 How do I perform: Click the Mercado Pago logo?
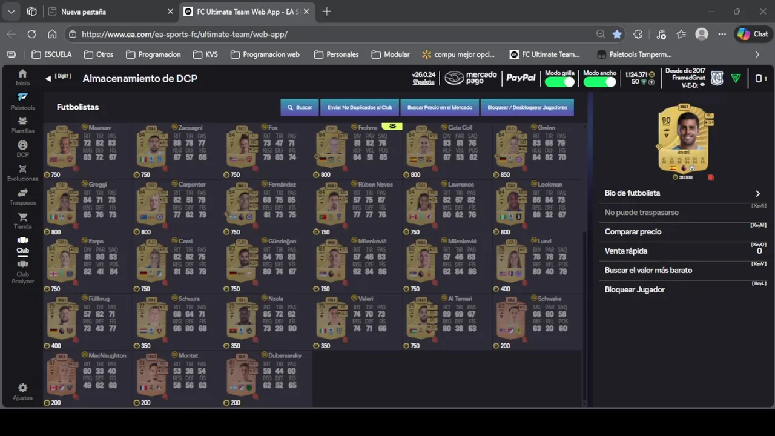[x=470, y=78]
